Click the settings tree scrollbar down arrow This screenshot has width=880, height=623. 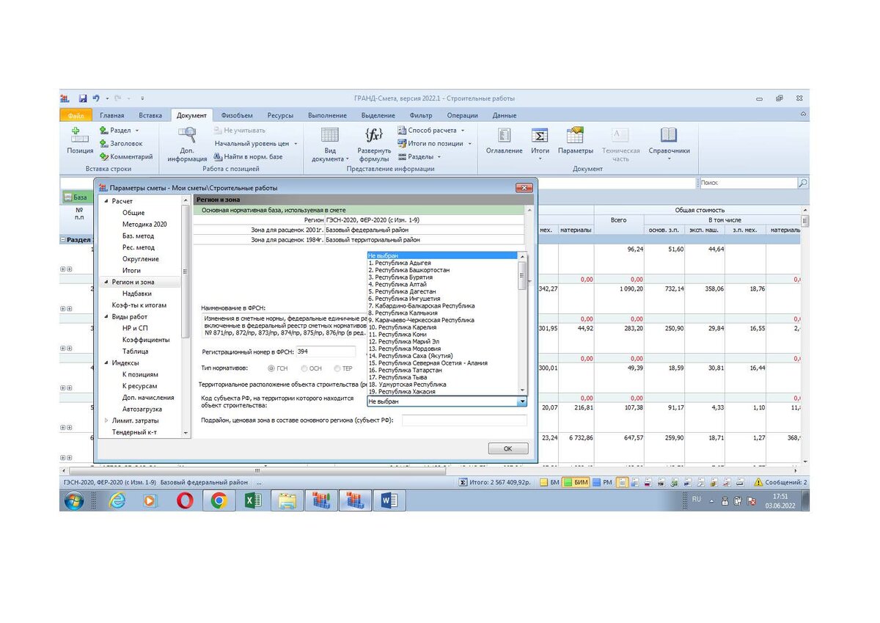(186, 433)
